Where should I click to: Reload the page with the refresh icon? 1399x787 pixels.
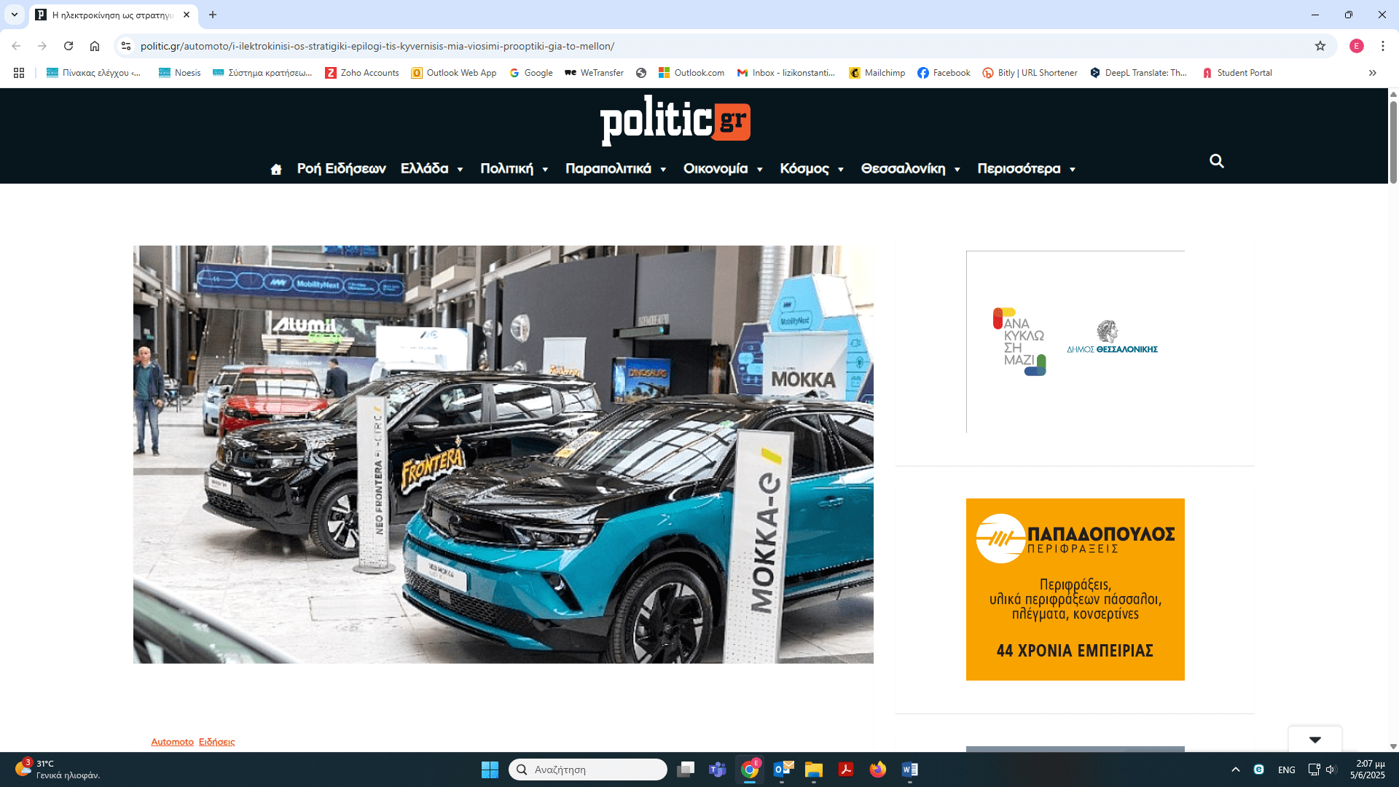(x=68, y=46)
